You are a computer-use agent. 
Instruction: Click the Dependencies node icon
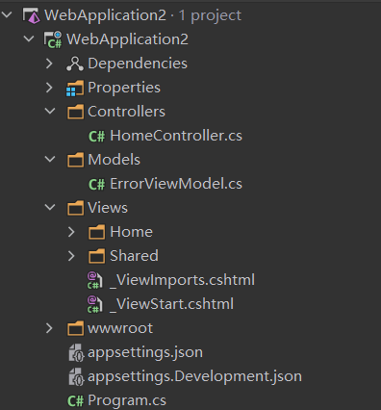coord(75,64)
